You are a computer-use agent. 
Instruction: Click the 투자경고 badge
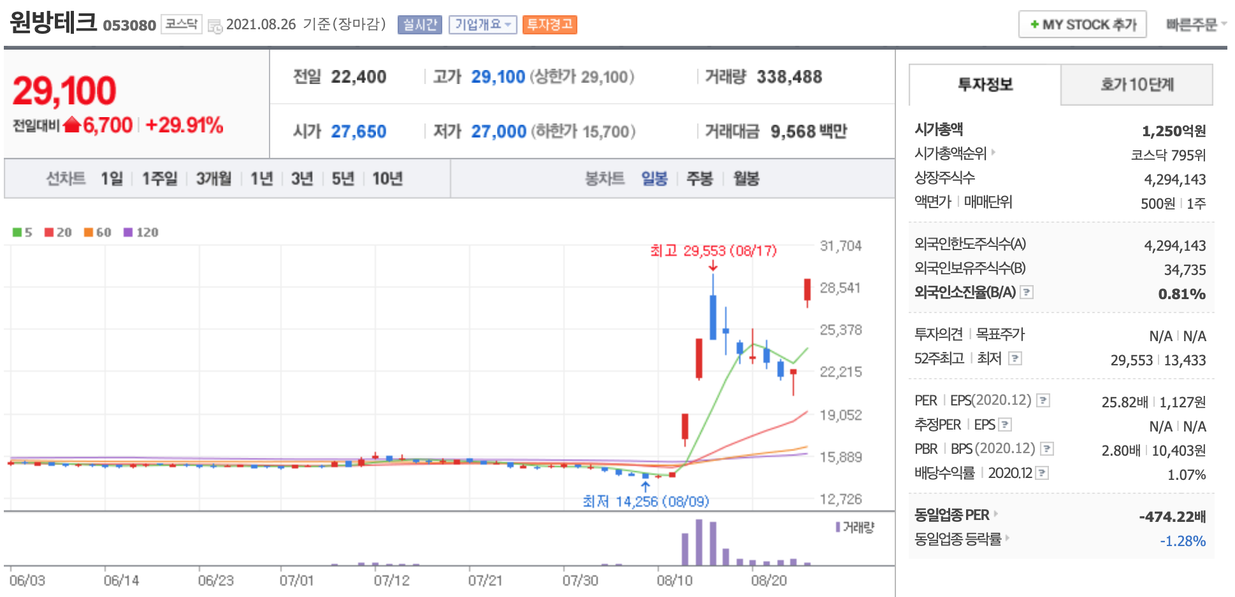pos(549,24)
